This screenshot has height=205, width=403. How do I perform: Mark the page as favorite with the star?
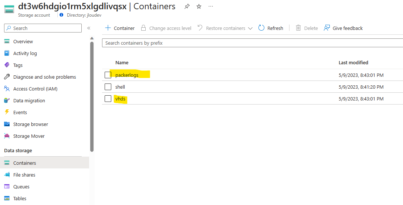(199, 7)
